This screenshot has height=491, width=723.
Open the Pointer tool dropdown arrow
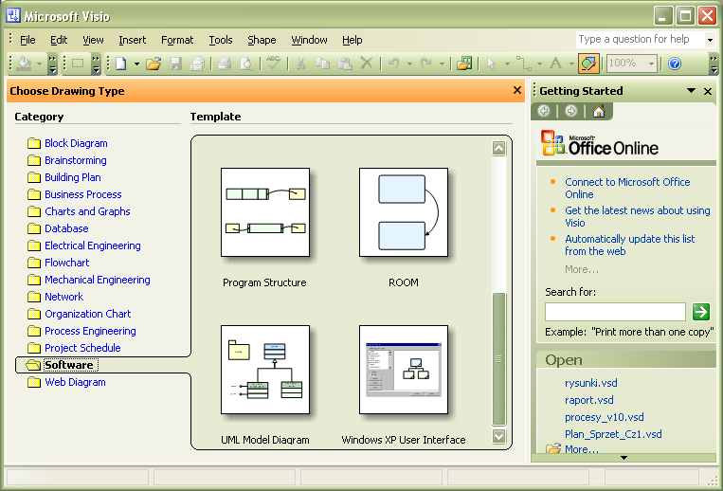[x=507, y=64]
